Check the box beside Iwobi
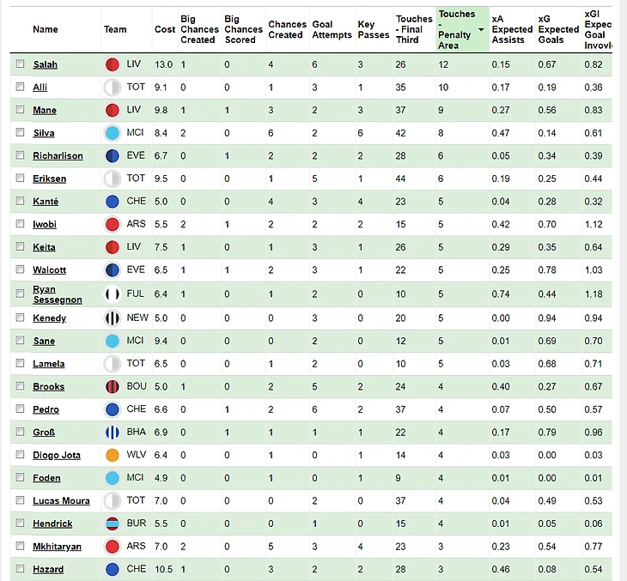The height and width of the screenshot is (581, 627). click(21, 224)
